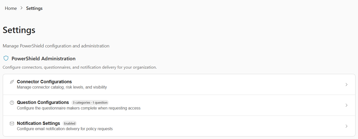The height and width of the screenshot is (139, 358).
Task: Click the large Settings page title
Action: tap(19, 30)
